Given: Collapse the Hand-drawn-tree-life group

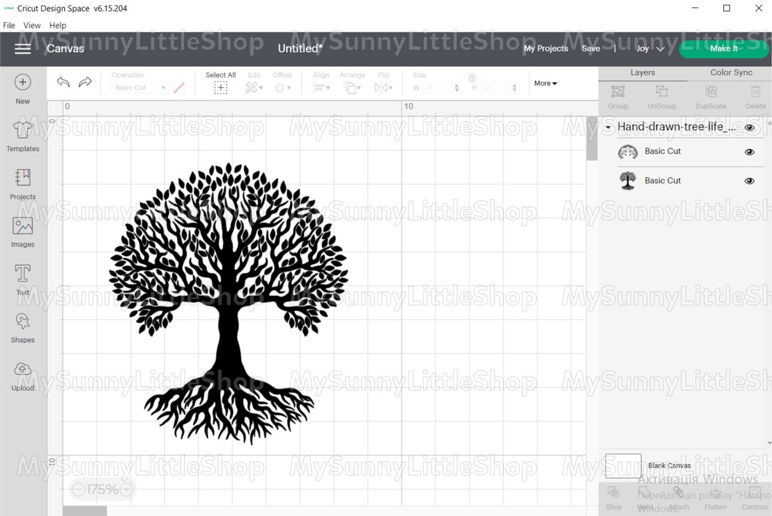Looking at the screenshot, I should tap(607, 127).
